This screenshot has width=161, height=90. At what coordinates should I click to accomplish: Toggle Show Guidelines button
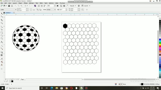point(67,6)
